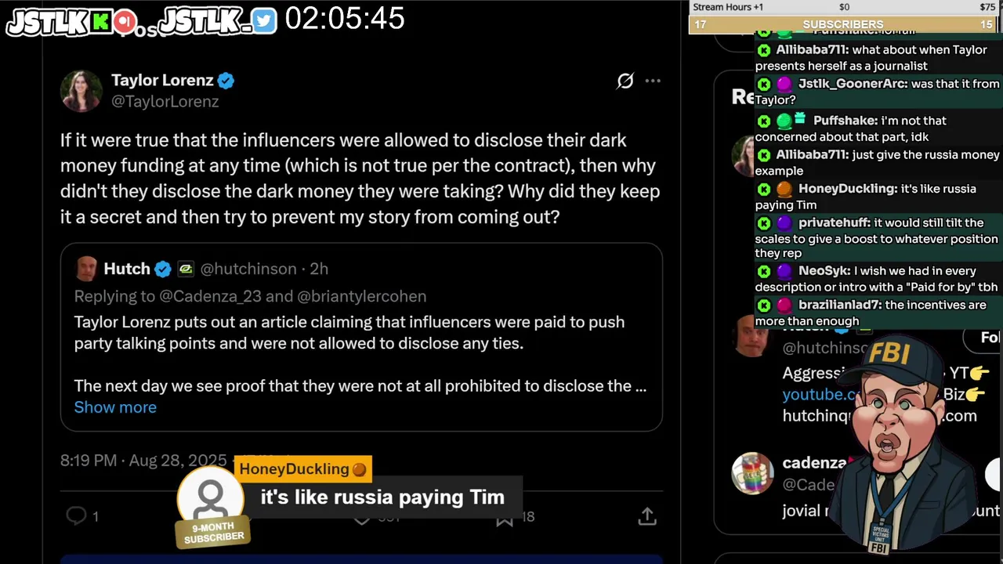Open the @hutchinson handle link
Viewport: 1003px width, 564px height.
coord(248,269)
